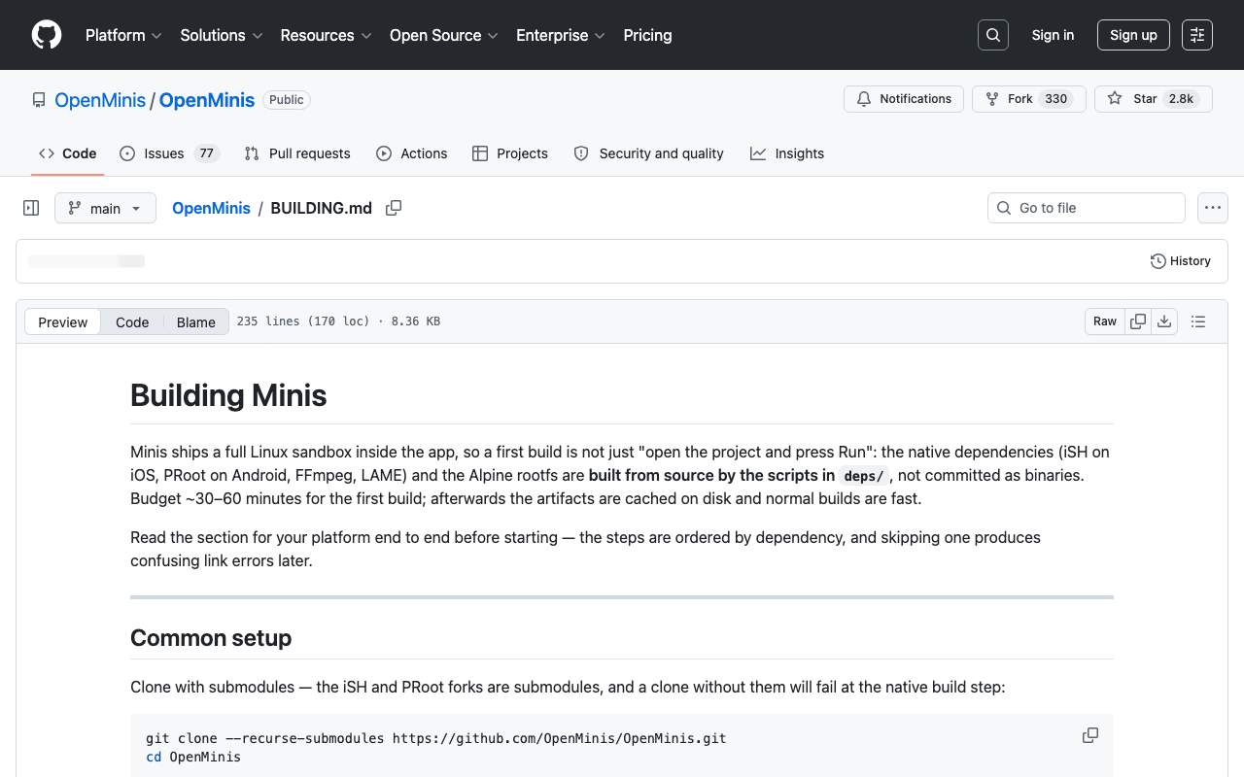
Task: Click the 235 lines file info text
Action: click(x=338, y=321)
